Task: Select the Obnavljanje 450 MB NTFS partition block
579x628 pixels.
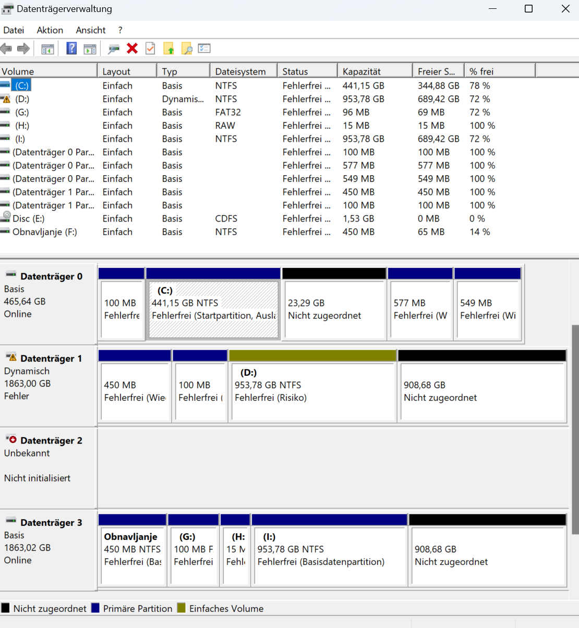Action: click(x=132, y=550)
